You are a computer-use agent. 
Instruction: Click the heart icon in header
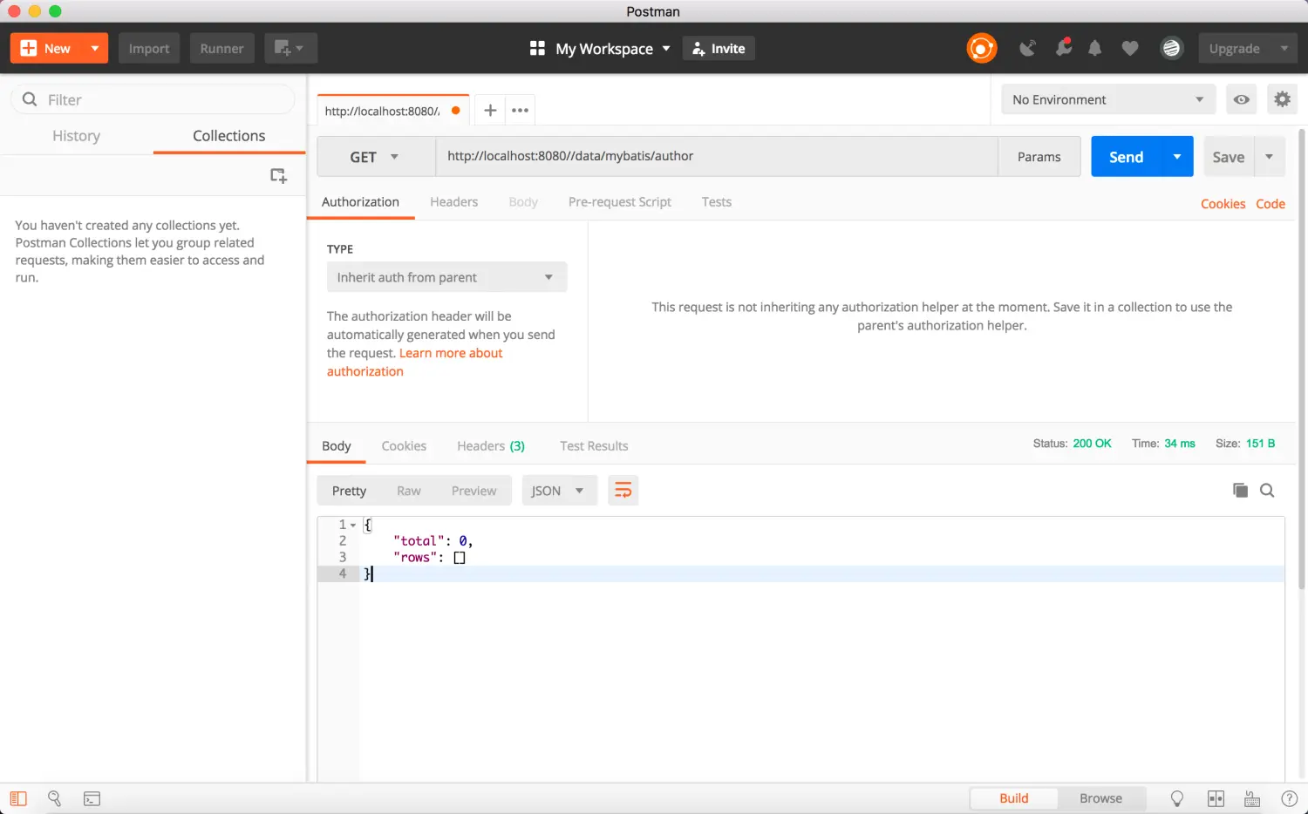pyautogui.click(x=1130, y=49)
